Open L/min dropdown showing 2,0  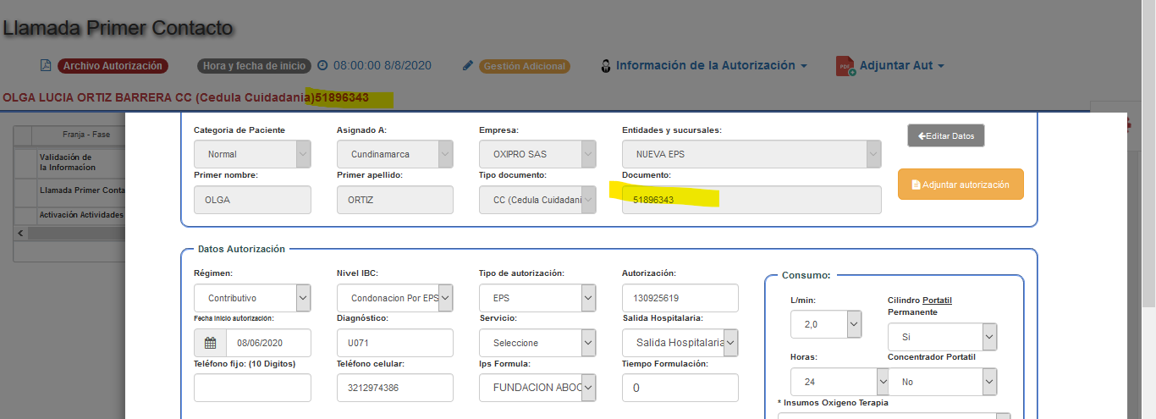click(x=826, y=325)
